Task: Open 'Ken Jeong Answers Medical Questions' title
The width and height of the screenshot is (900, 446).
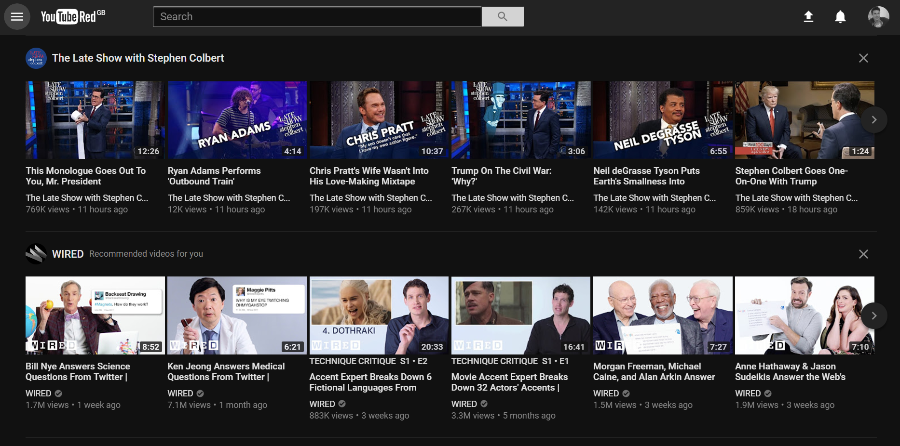Action: [226, 372]
